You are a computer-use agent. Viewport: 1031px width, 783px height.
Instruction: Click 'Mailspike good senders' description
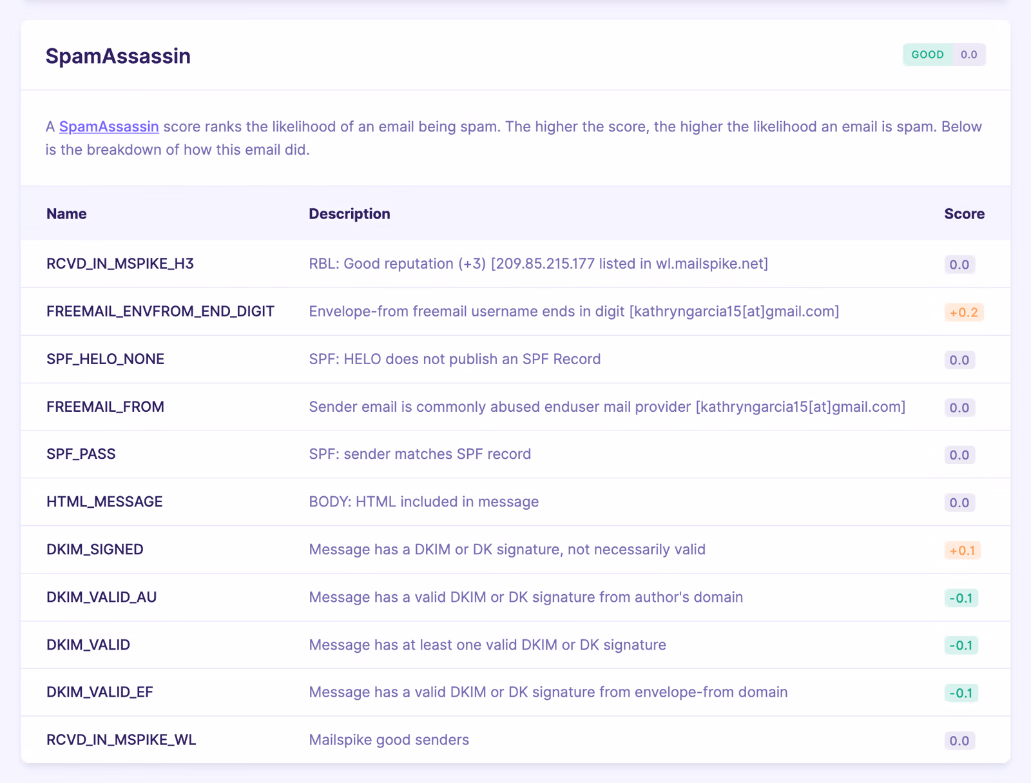point(389,740)
